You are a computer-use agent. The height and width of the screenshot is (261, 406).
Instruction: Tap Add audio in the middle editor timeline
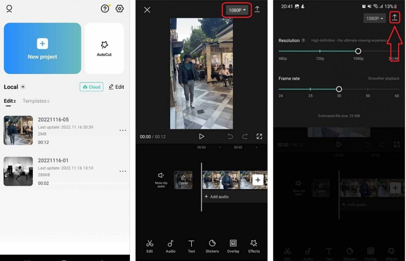[x=217, y=197]
